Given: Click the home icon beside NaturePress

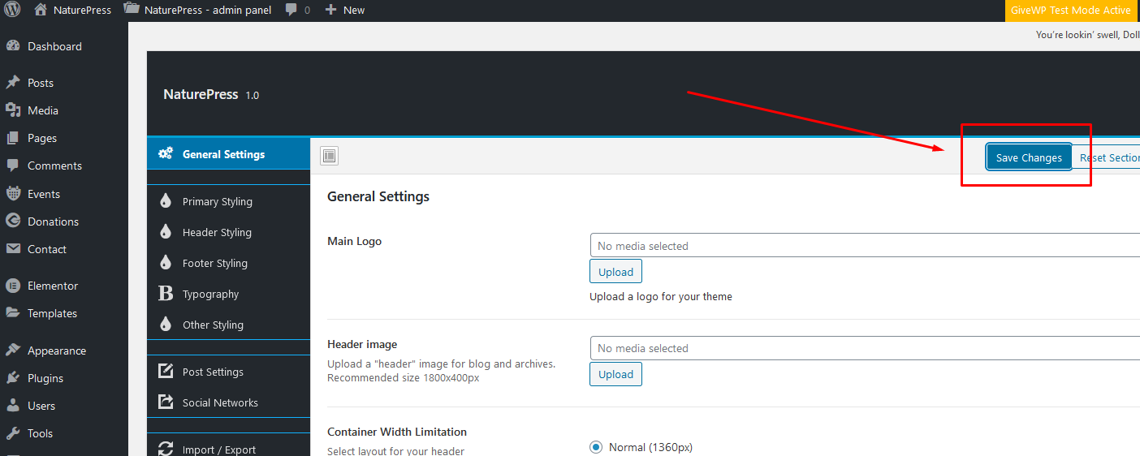Looking at the screenshot, I should [x=41, y=10].
